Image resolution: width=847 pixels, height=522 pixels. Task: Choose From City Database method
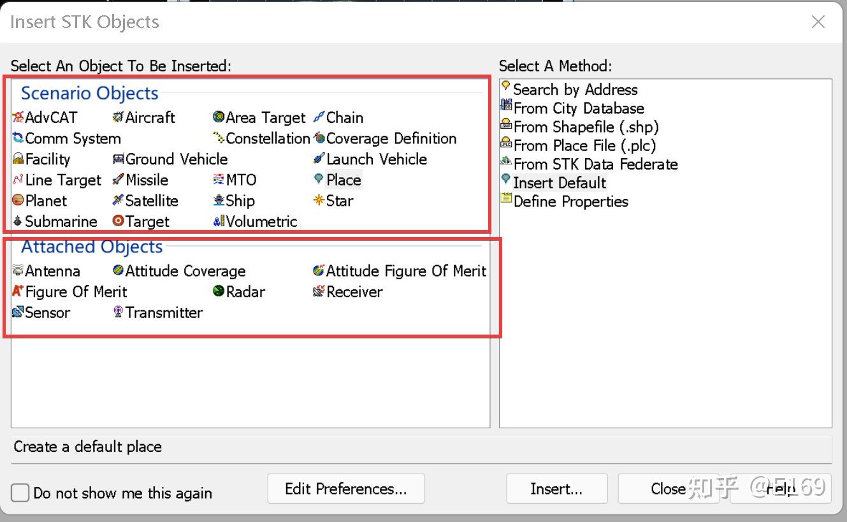pos(578,108)
